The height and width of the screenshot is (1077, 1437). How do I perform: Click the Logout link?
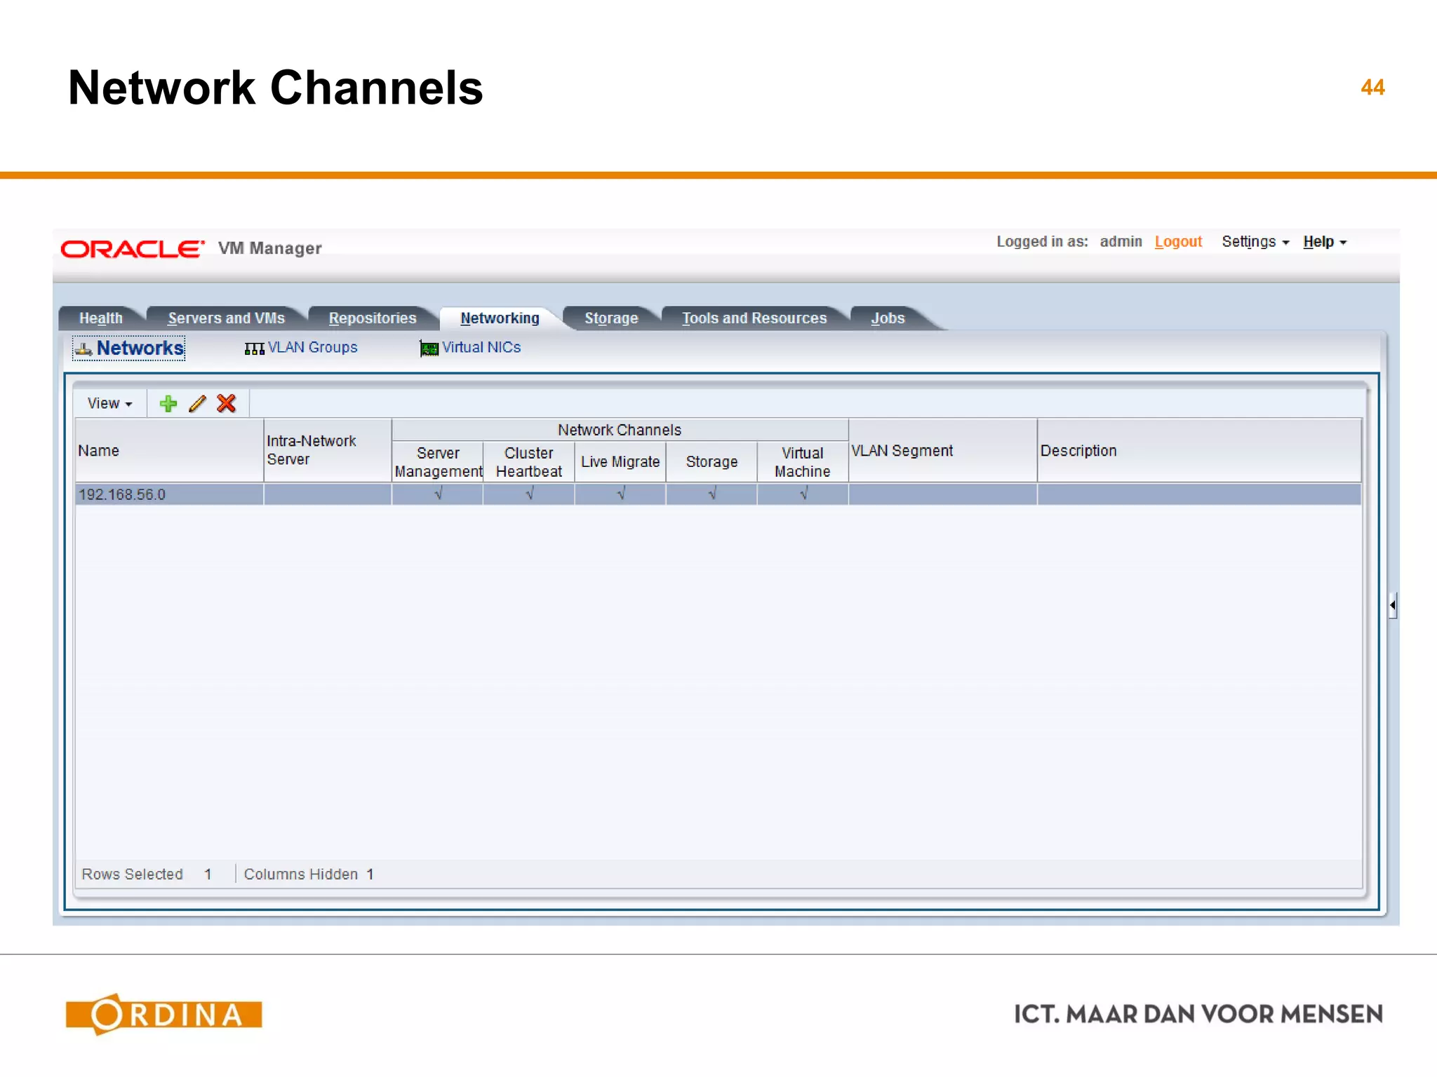pos(1178,242)
